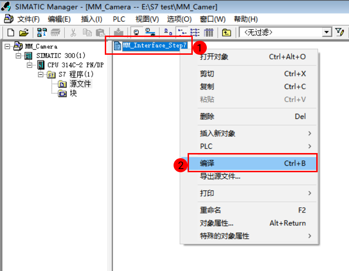Switch to Small Icons view
This screenshot has height=271, width=349.
182,32
